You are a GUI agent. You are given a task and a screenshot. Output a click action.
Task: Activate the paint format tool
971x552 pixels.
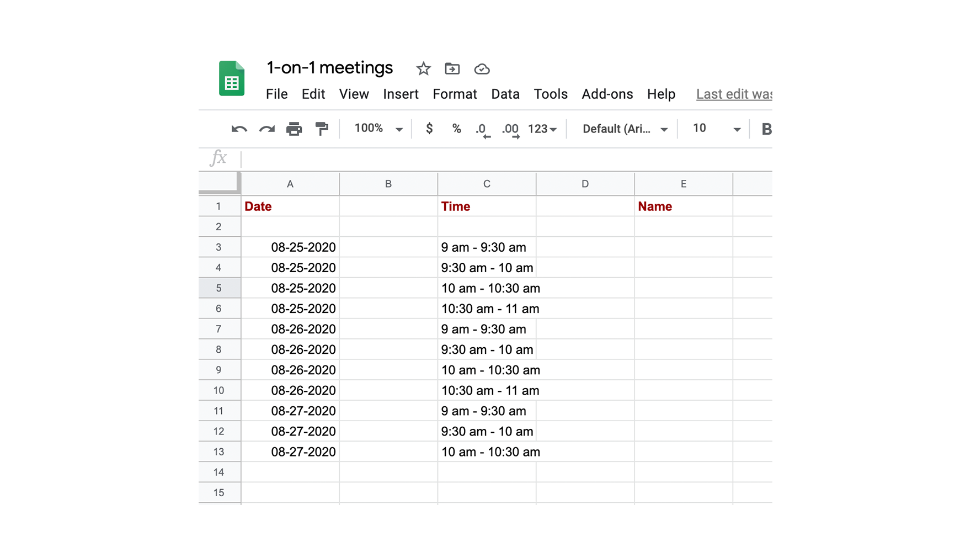(322, 129)
